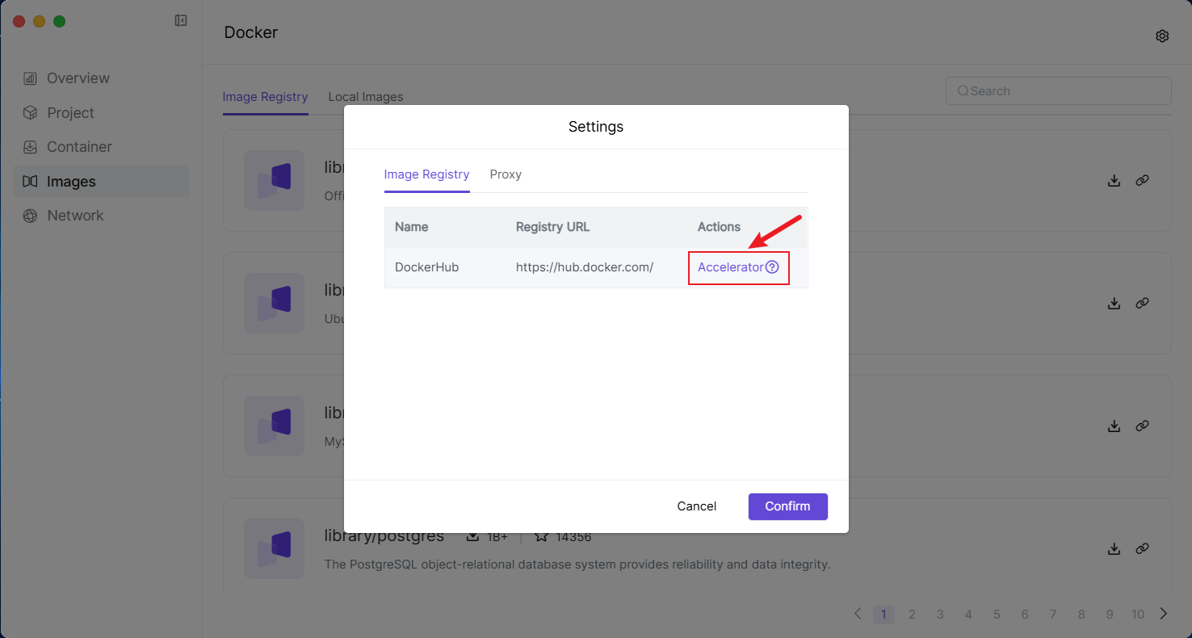Select page 2 in pagination
Image resolution: width=1192 pixels, height=638 pixels.
tap(912, 615)
